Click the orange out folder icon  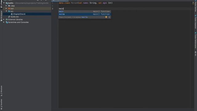pos(9,8)
